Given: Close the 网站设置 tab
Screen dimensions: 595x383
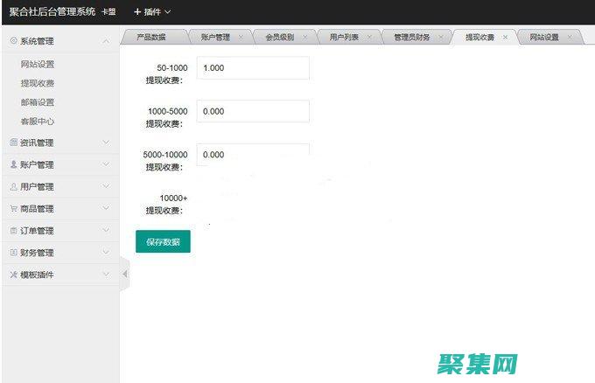Looking at the screenshot, I should pyautogui.click(x=570, y=37).
